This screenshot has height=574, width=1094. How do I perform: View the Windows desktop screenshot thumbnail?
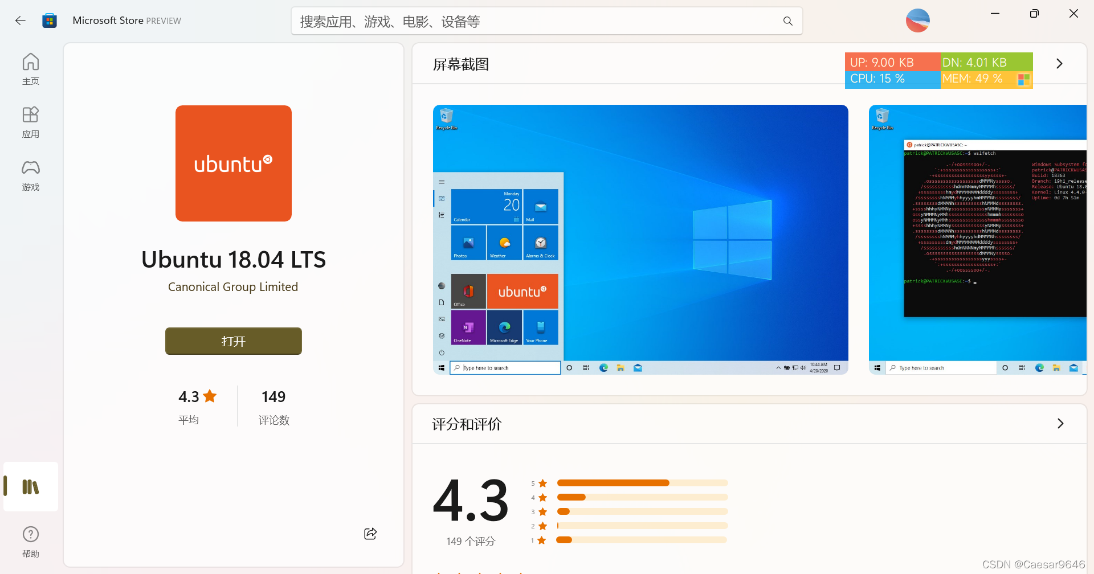pyautogui.click(x=640, y=238)
